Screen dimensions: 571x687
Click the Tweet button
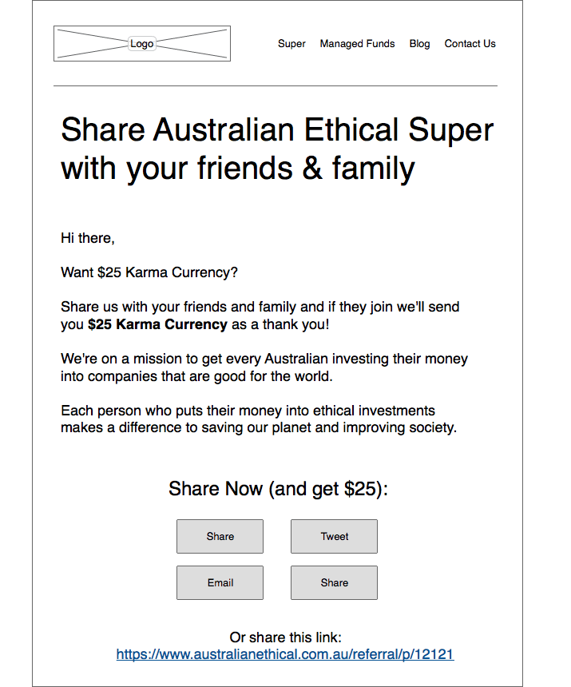click(x=334, y=536)
